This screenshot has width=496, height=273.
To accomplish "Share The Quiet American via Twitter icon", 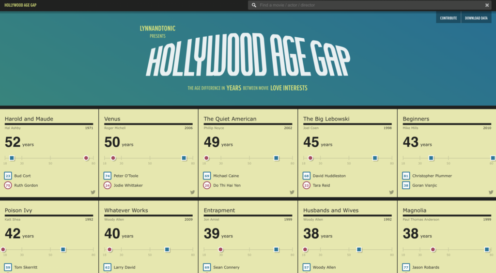I will 292,192.
